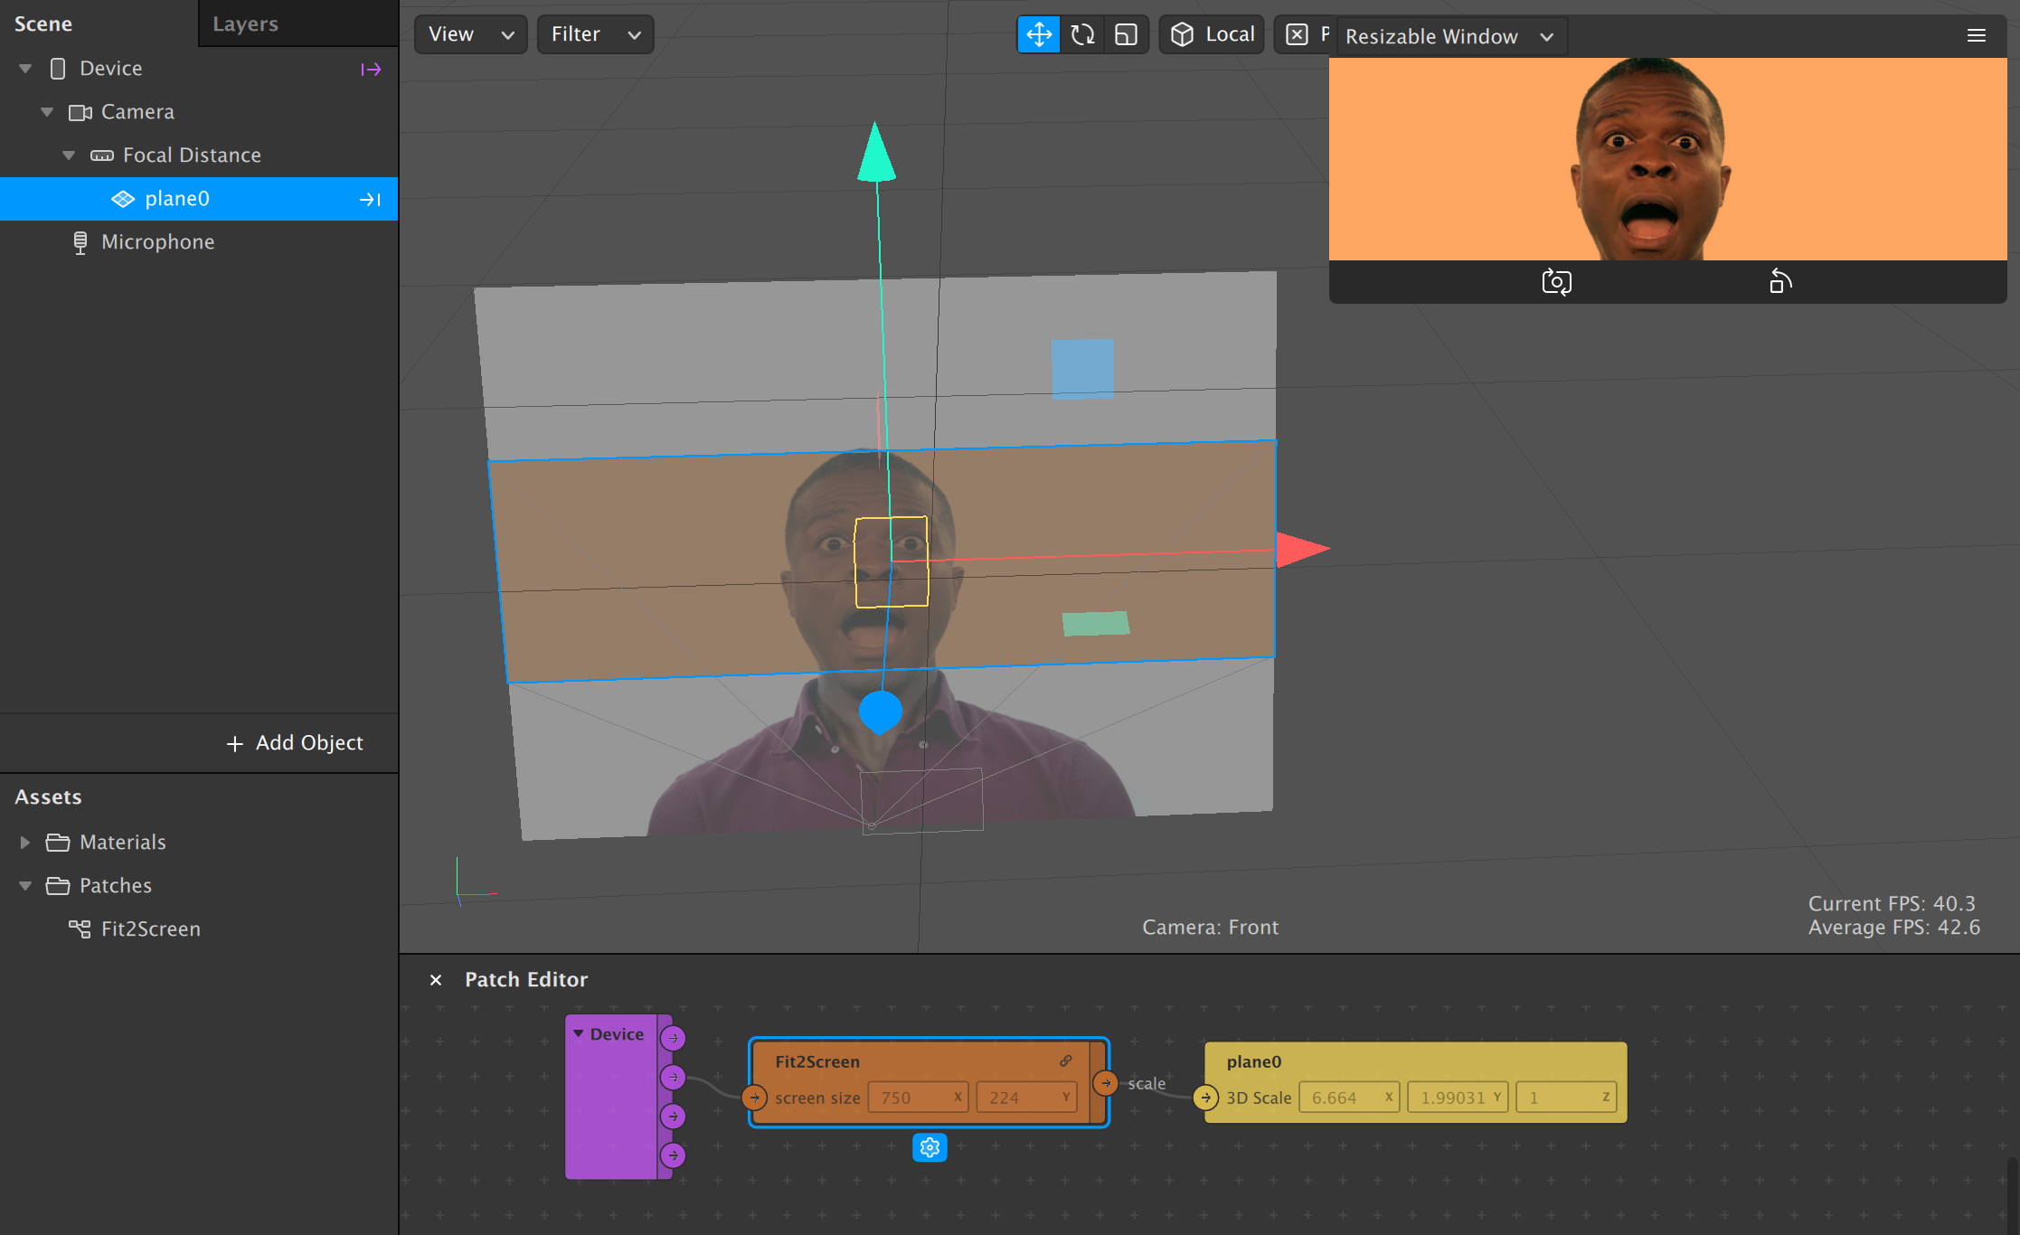2020x1235 pixels.
Task: Toggle the Device patch arrow indicator
Action: point(371,69)
